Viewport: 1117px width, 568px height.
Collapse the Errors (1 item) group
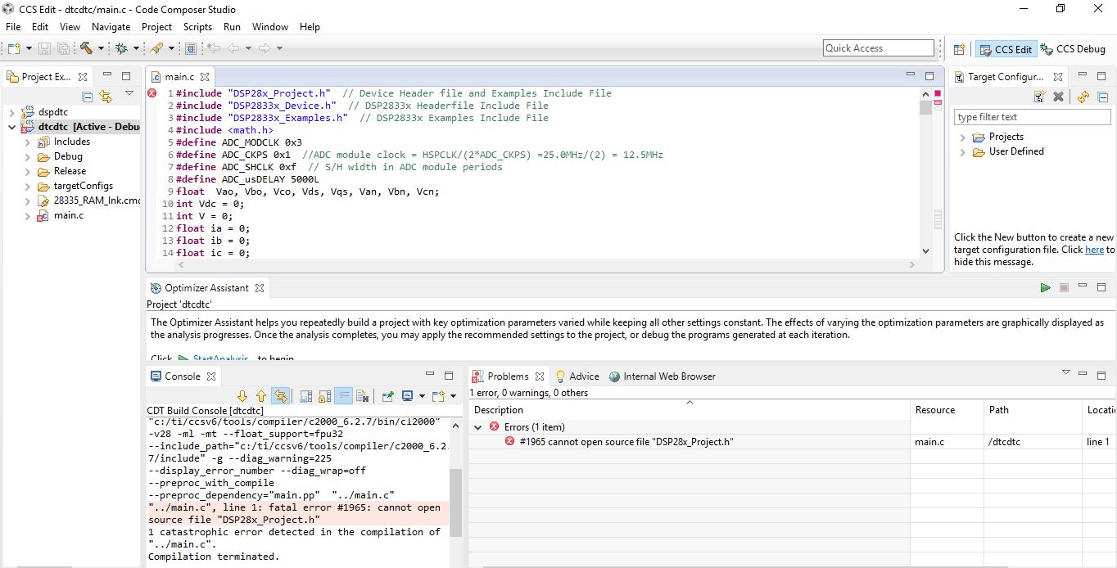(x=478, y=427)
